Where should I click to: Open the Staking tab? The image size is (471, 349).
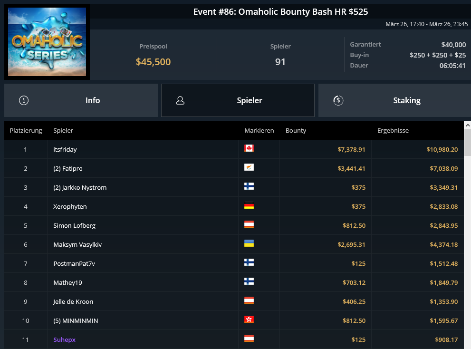point(394,100)
